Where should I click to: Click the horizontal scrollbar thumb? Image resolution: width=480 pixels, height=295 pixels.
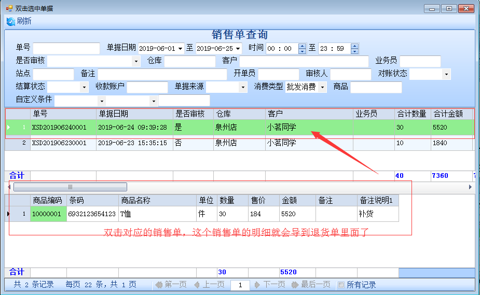point(71,187)
